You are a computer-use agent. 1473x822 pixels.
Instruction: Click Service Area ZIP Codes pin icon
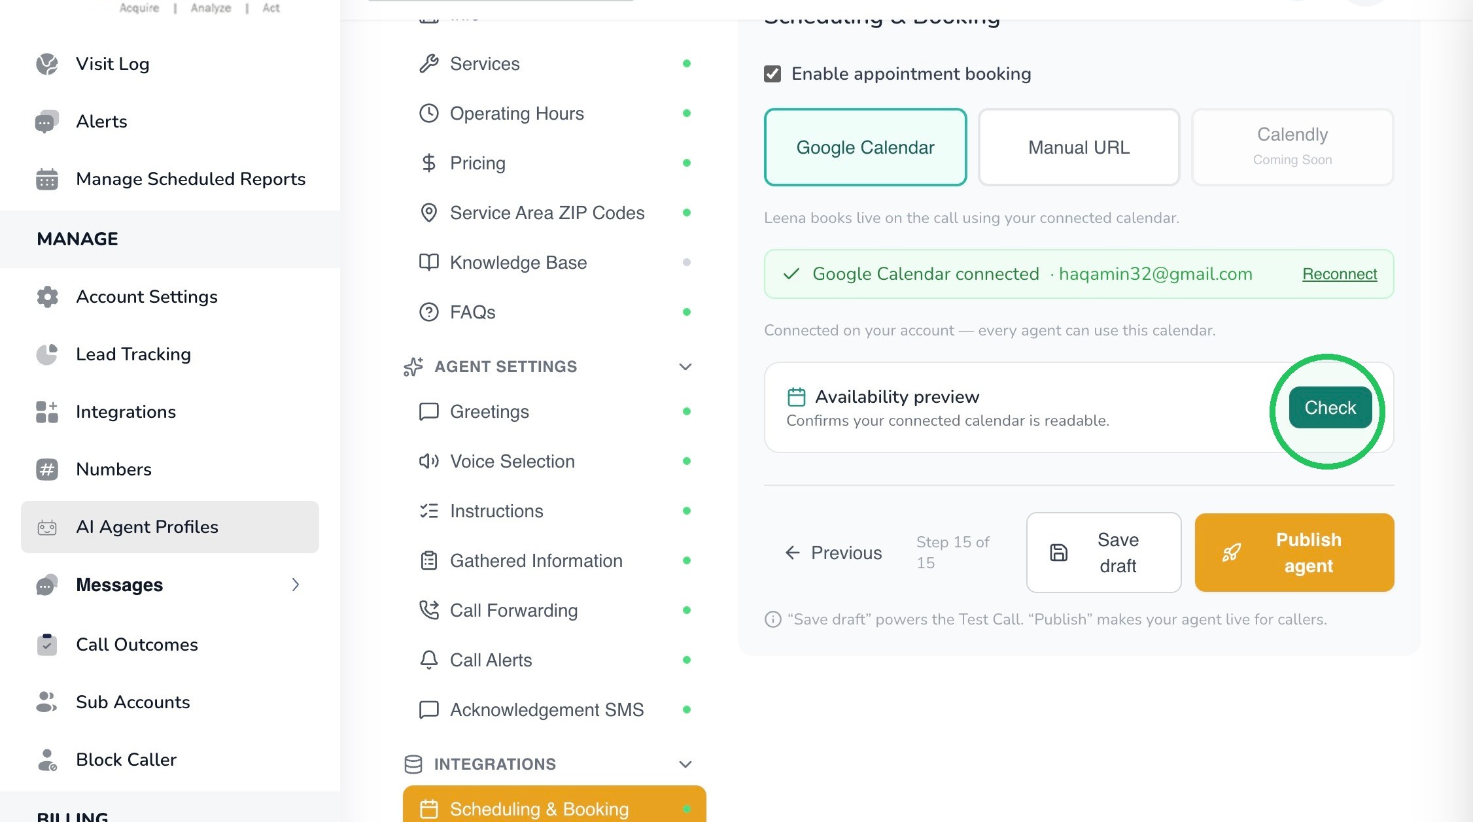[x=429, y=213]
